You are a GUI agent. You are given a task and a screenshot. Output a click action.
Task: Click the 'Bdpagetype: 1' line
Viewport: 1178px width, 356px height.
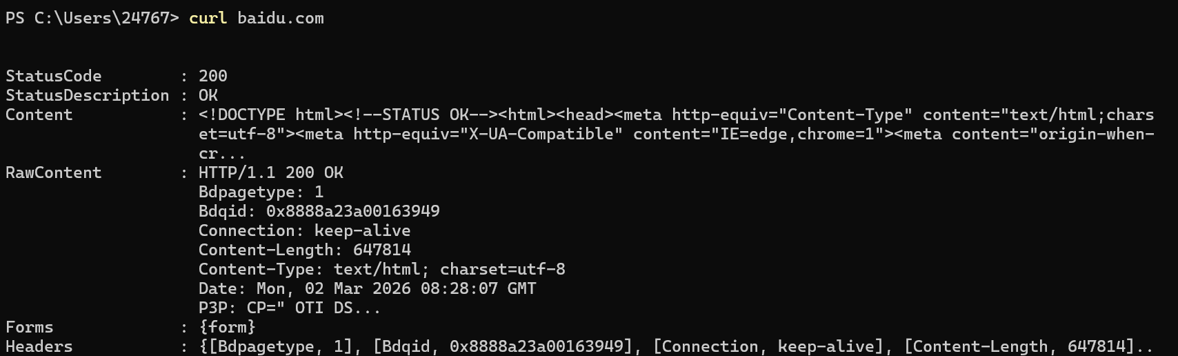coord(261,192)
